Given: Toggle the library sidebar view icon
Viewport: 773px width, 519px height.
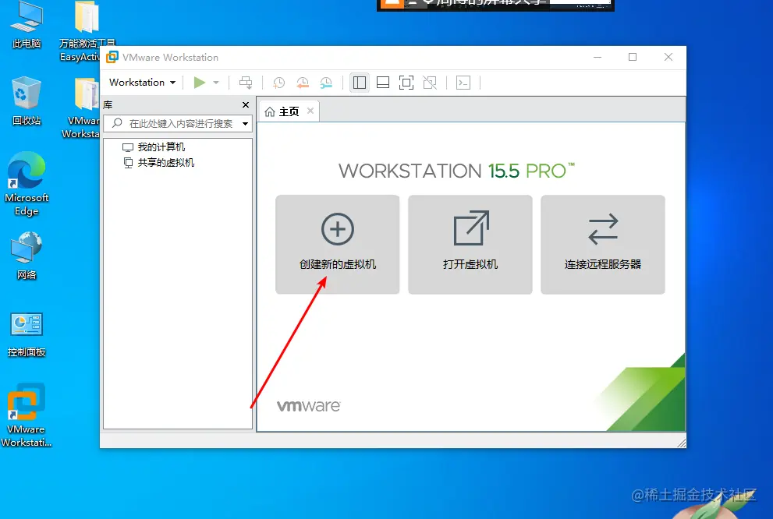Looking at the screenshot, I should click(360, 83).
